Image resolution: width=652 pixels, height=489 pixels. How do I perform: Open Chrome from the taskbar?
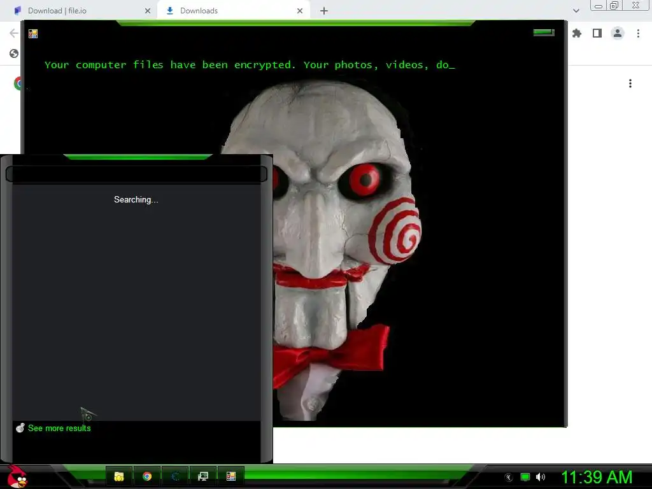(147, 476)
